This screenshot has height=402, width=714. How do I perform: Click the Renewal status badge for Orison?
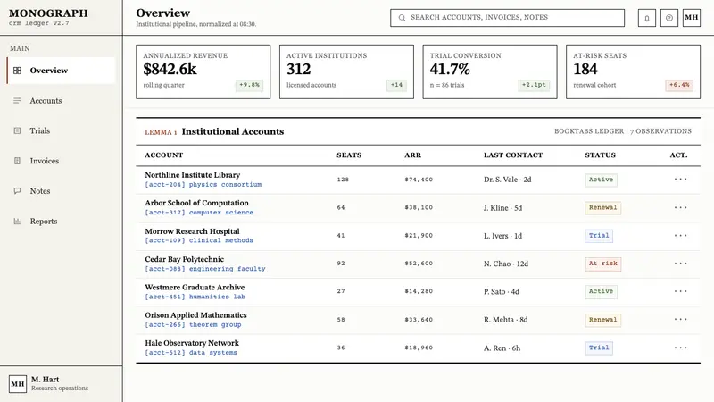pos(603,320)
